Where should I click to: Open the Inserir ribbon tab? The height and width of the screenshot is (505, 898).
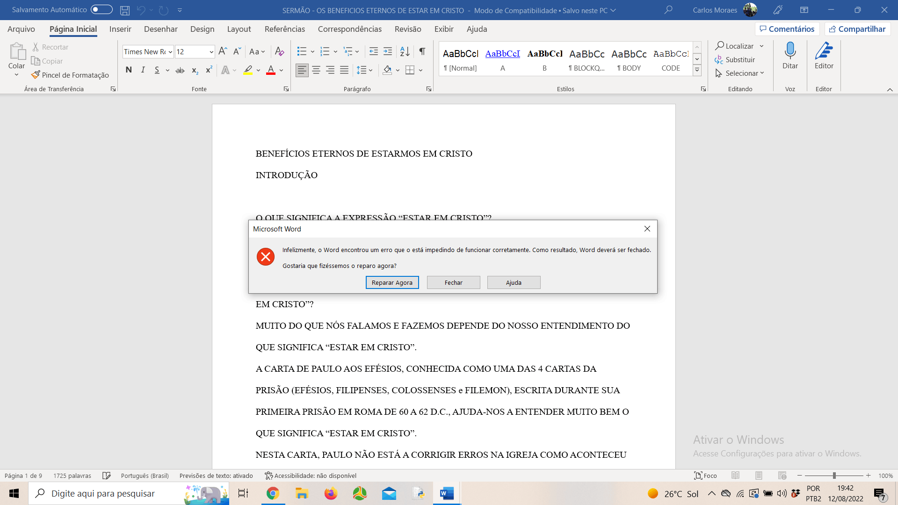120,29
